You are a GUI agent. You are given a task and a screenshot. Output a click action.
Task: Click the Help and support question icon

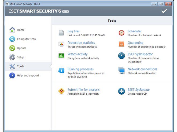(x=12, y=75)
